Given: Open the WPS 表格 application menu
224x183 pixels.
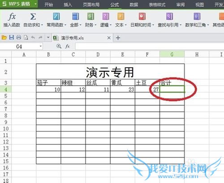Looking at the screenshot, I should [19, 4].
